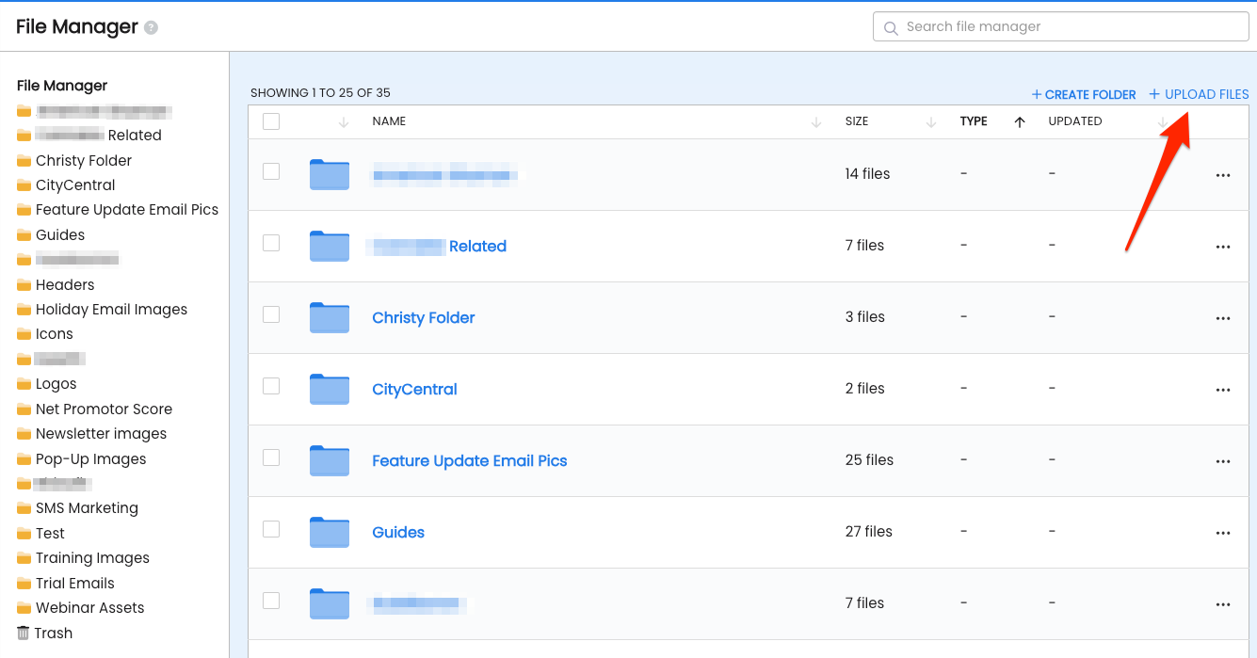Sort by the Size column arrow
Image resolution: width=1257 pixels, height=658 pixels.
click(930, 122)
